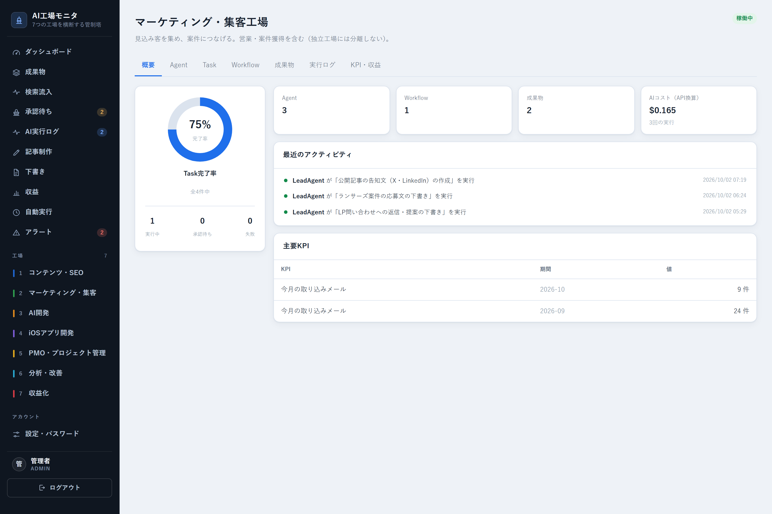This screenshot has height=514, width=772.
Task: Switch to the 概要 tab
Action: pos(148,65)
